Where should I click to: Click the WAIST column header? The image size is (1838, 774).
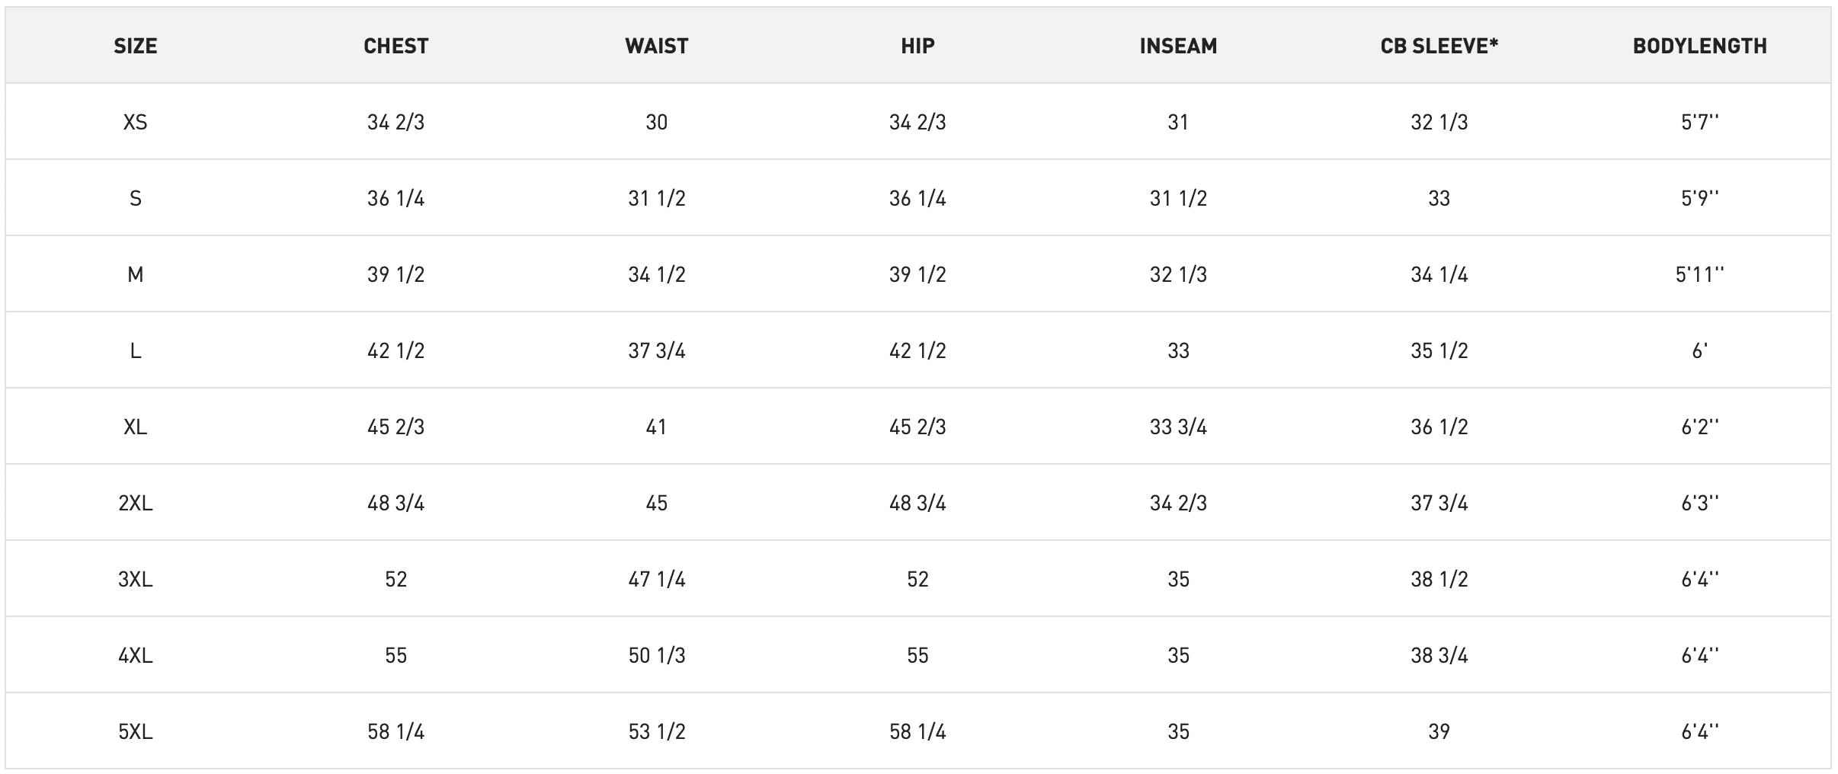(657, 46)
